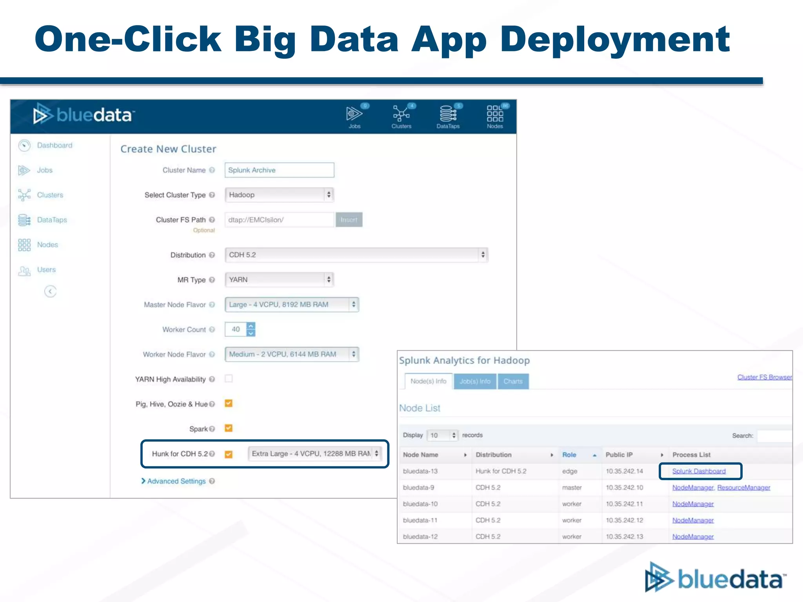The width and height of the screenshot is (803, 602).
Task: Open Cluster FS Browser link
Action: point(765,377)
